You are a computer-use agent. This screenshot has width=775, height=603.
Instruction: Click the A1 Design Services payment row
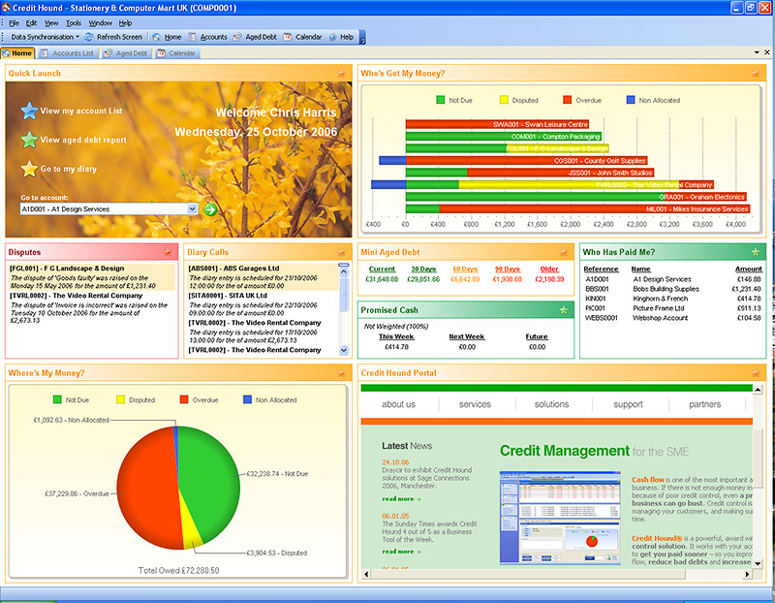click(x=672, y=279)
